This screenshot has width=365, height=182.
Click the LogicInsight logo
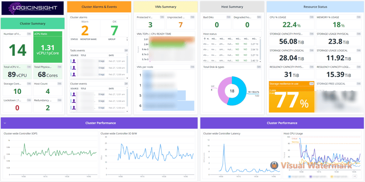tap(33, 8)
